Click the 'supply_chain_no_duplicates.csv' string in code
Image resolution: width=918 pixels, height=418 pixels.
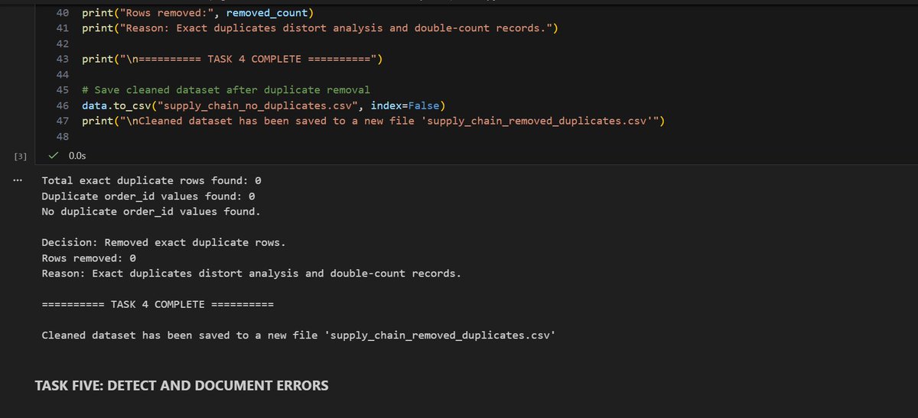coord(258,105)
